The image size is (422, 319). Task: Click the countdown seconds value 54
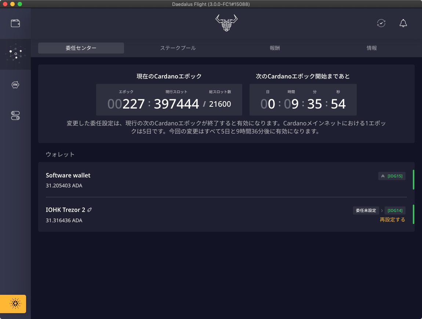(x=338, y=104)
